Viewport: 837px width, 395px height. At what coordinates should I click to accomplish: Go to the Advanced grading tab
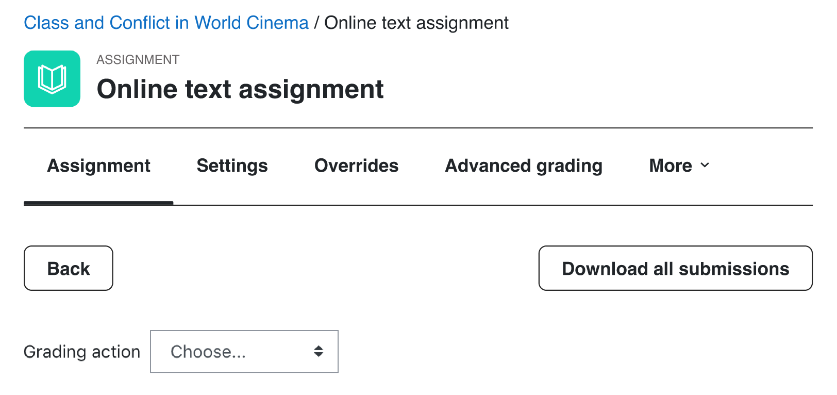(x=524, y=166)
